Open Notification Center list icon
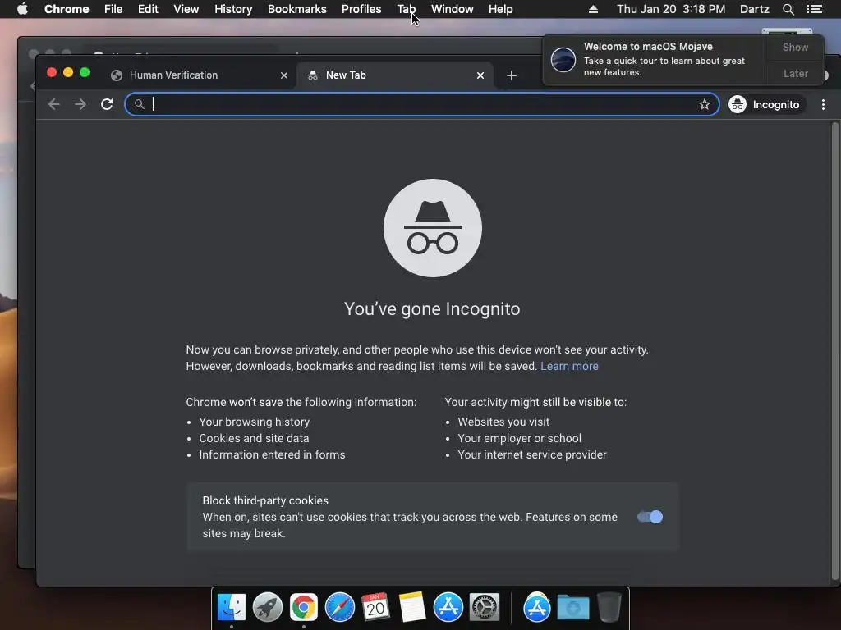 (x=815, y=9)
